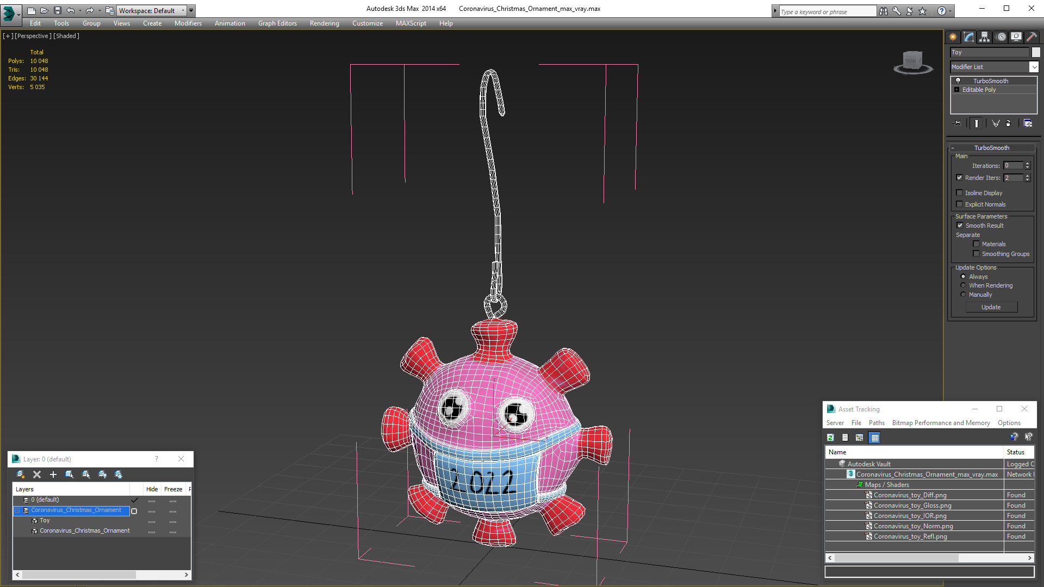Click the Pin Stack icon
Image resolution: width=1044 pixels, height=587 pixels.
pos(958,123)
